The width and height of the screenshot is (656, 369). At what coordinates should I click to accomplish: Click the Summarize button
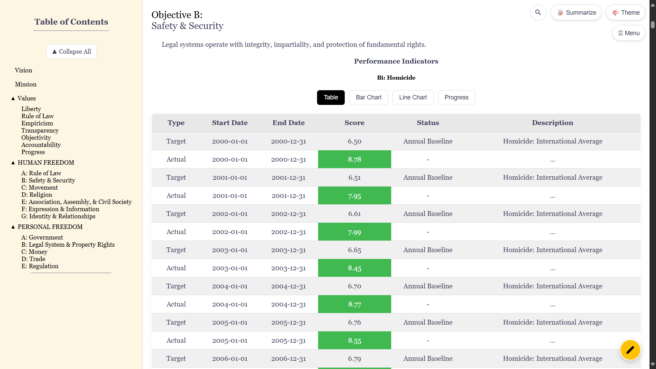click(x=576, y=13)
